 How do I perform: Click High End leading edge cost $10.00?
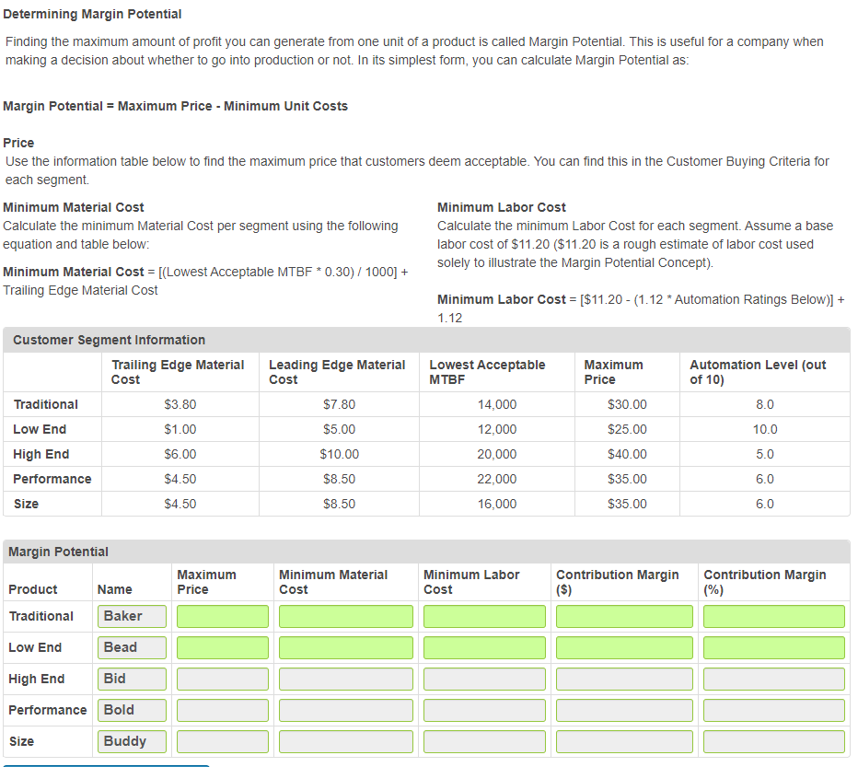click(x=340, y=454)
